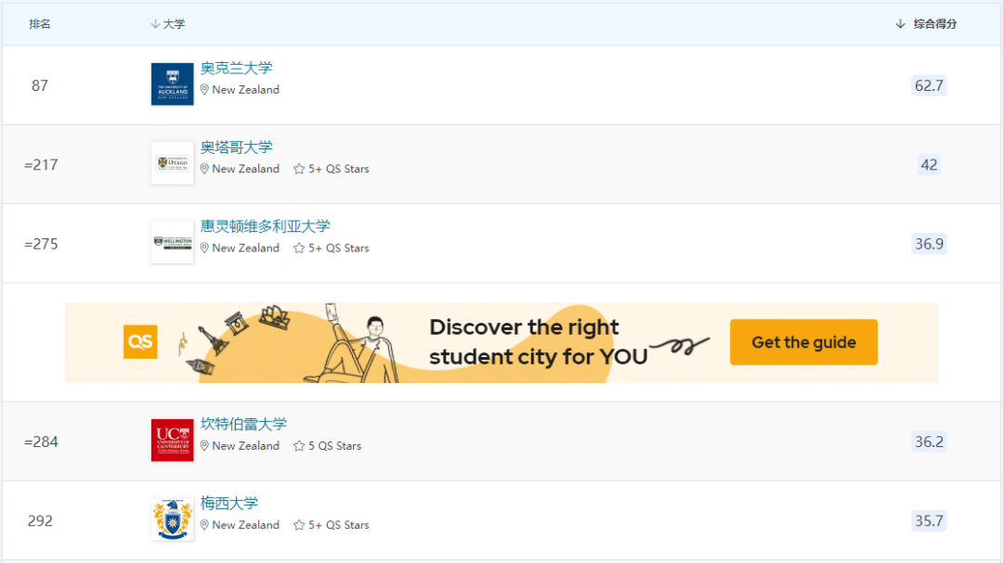Click the location pin icon for 惠灵顿维多利亚大学

click(x=204, y=249)
